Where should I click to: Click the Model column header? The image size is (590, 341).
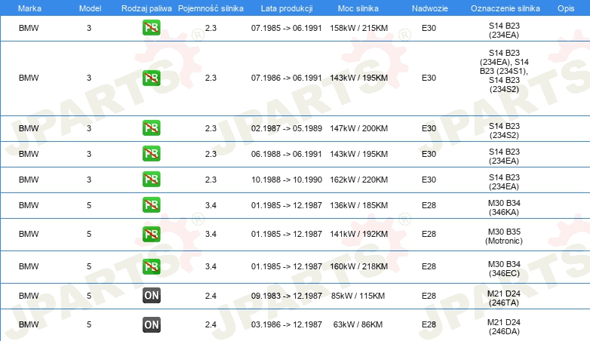pos(90,8)
